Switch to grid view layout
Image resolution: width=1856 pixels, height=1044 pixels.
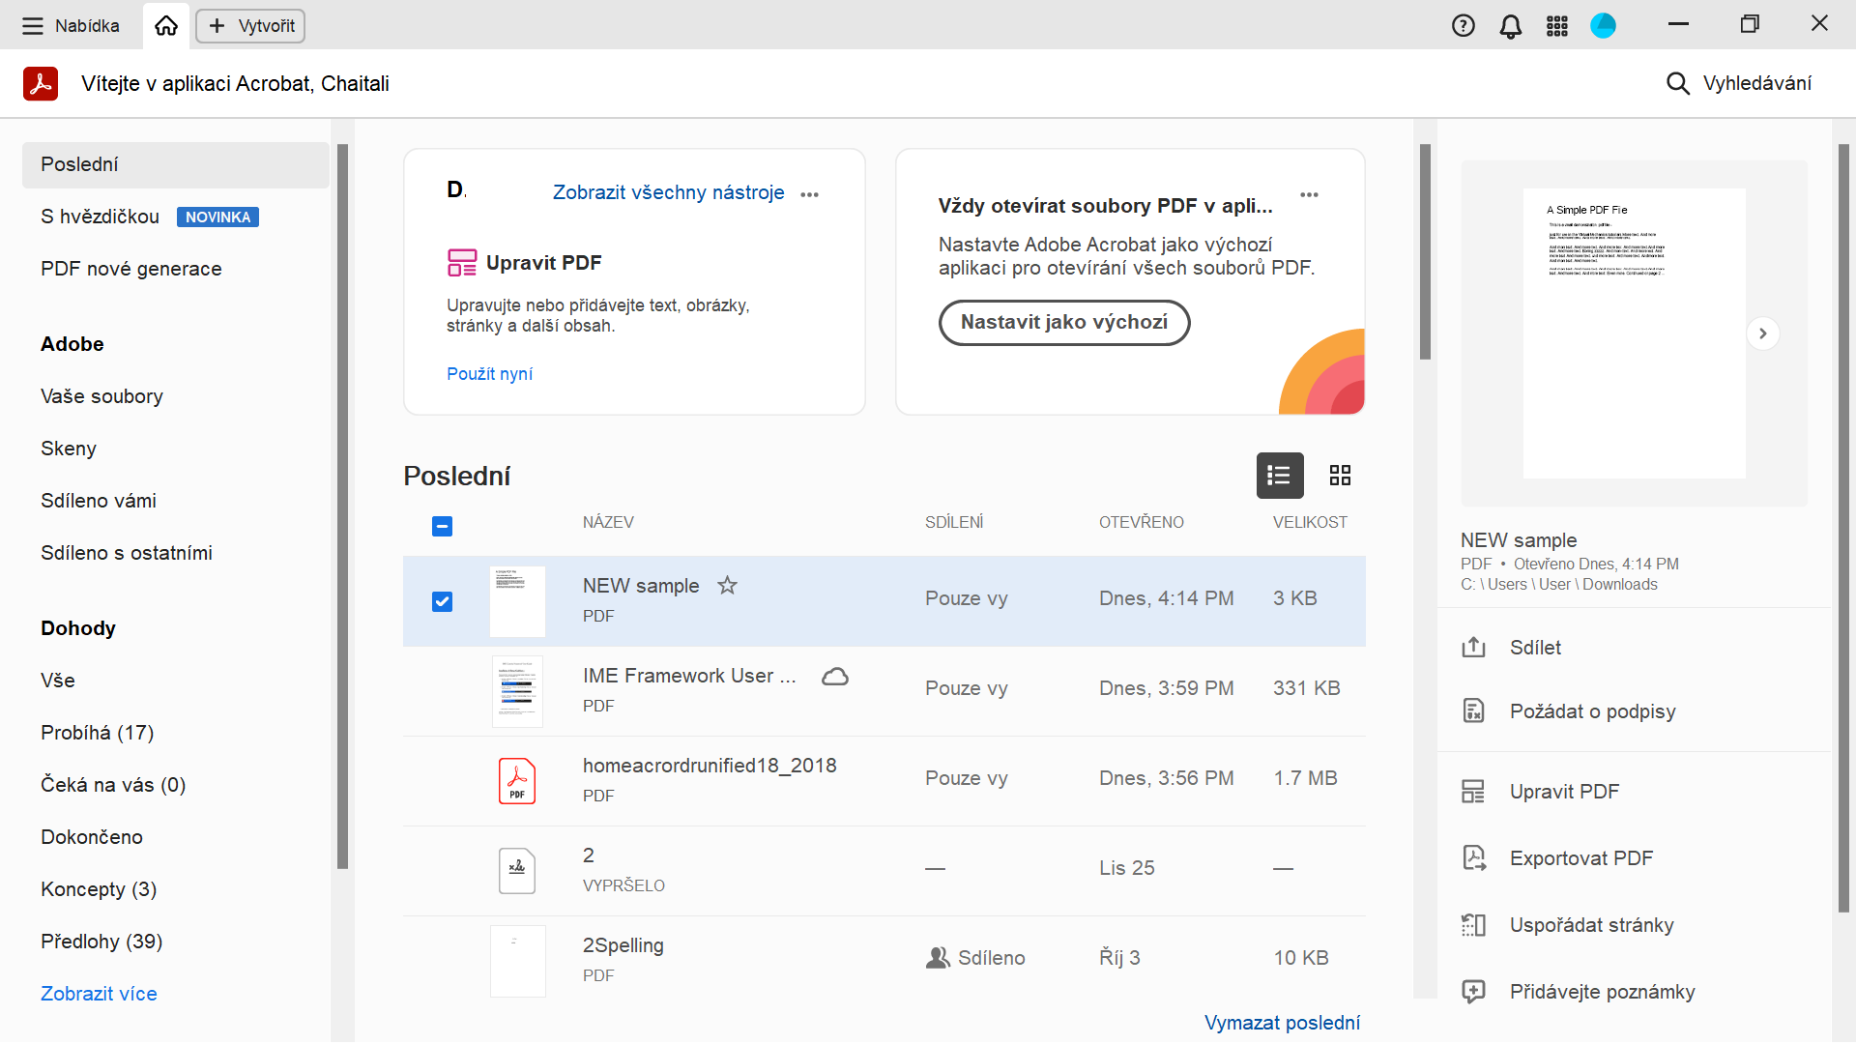[1340, 475]
